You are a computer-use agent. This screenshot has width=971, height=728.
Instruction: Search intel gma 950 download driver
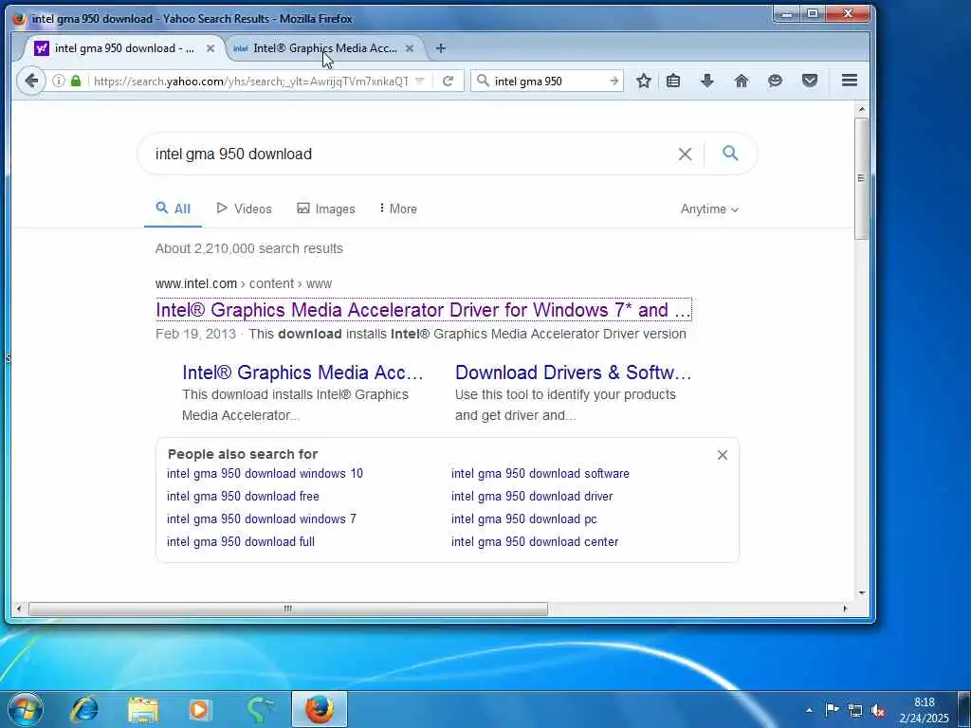[532, 497]
